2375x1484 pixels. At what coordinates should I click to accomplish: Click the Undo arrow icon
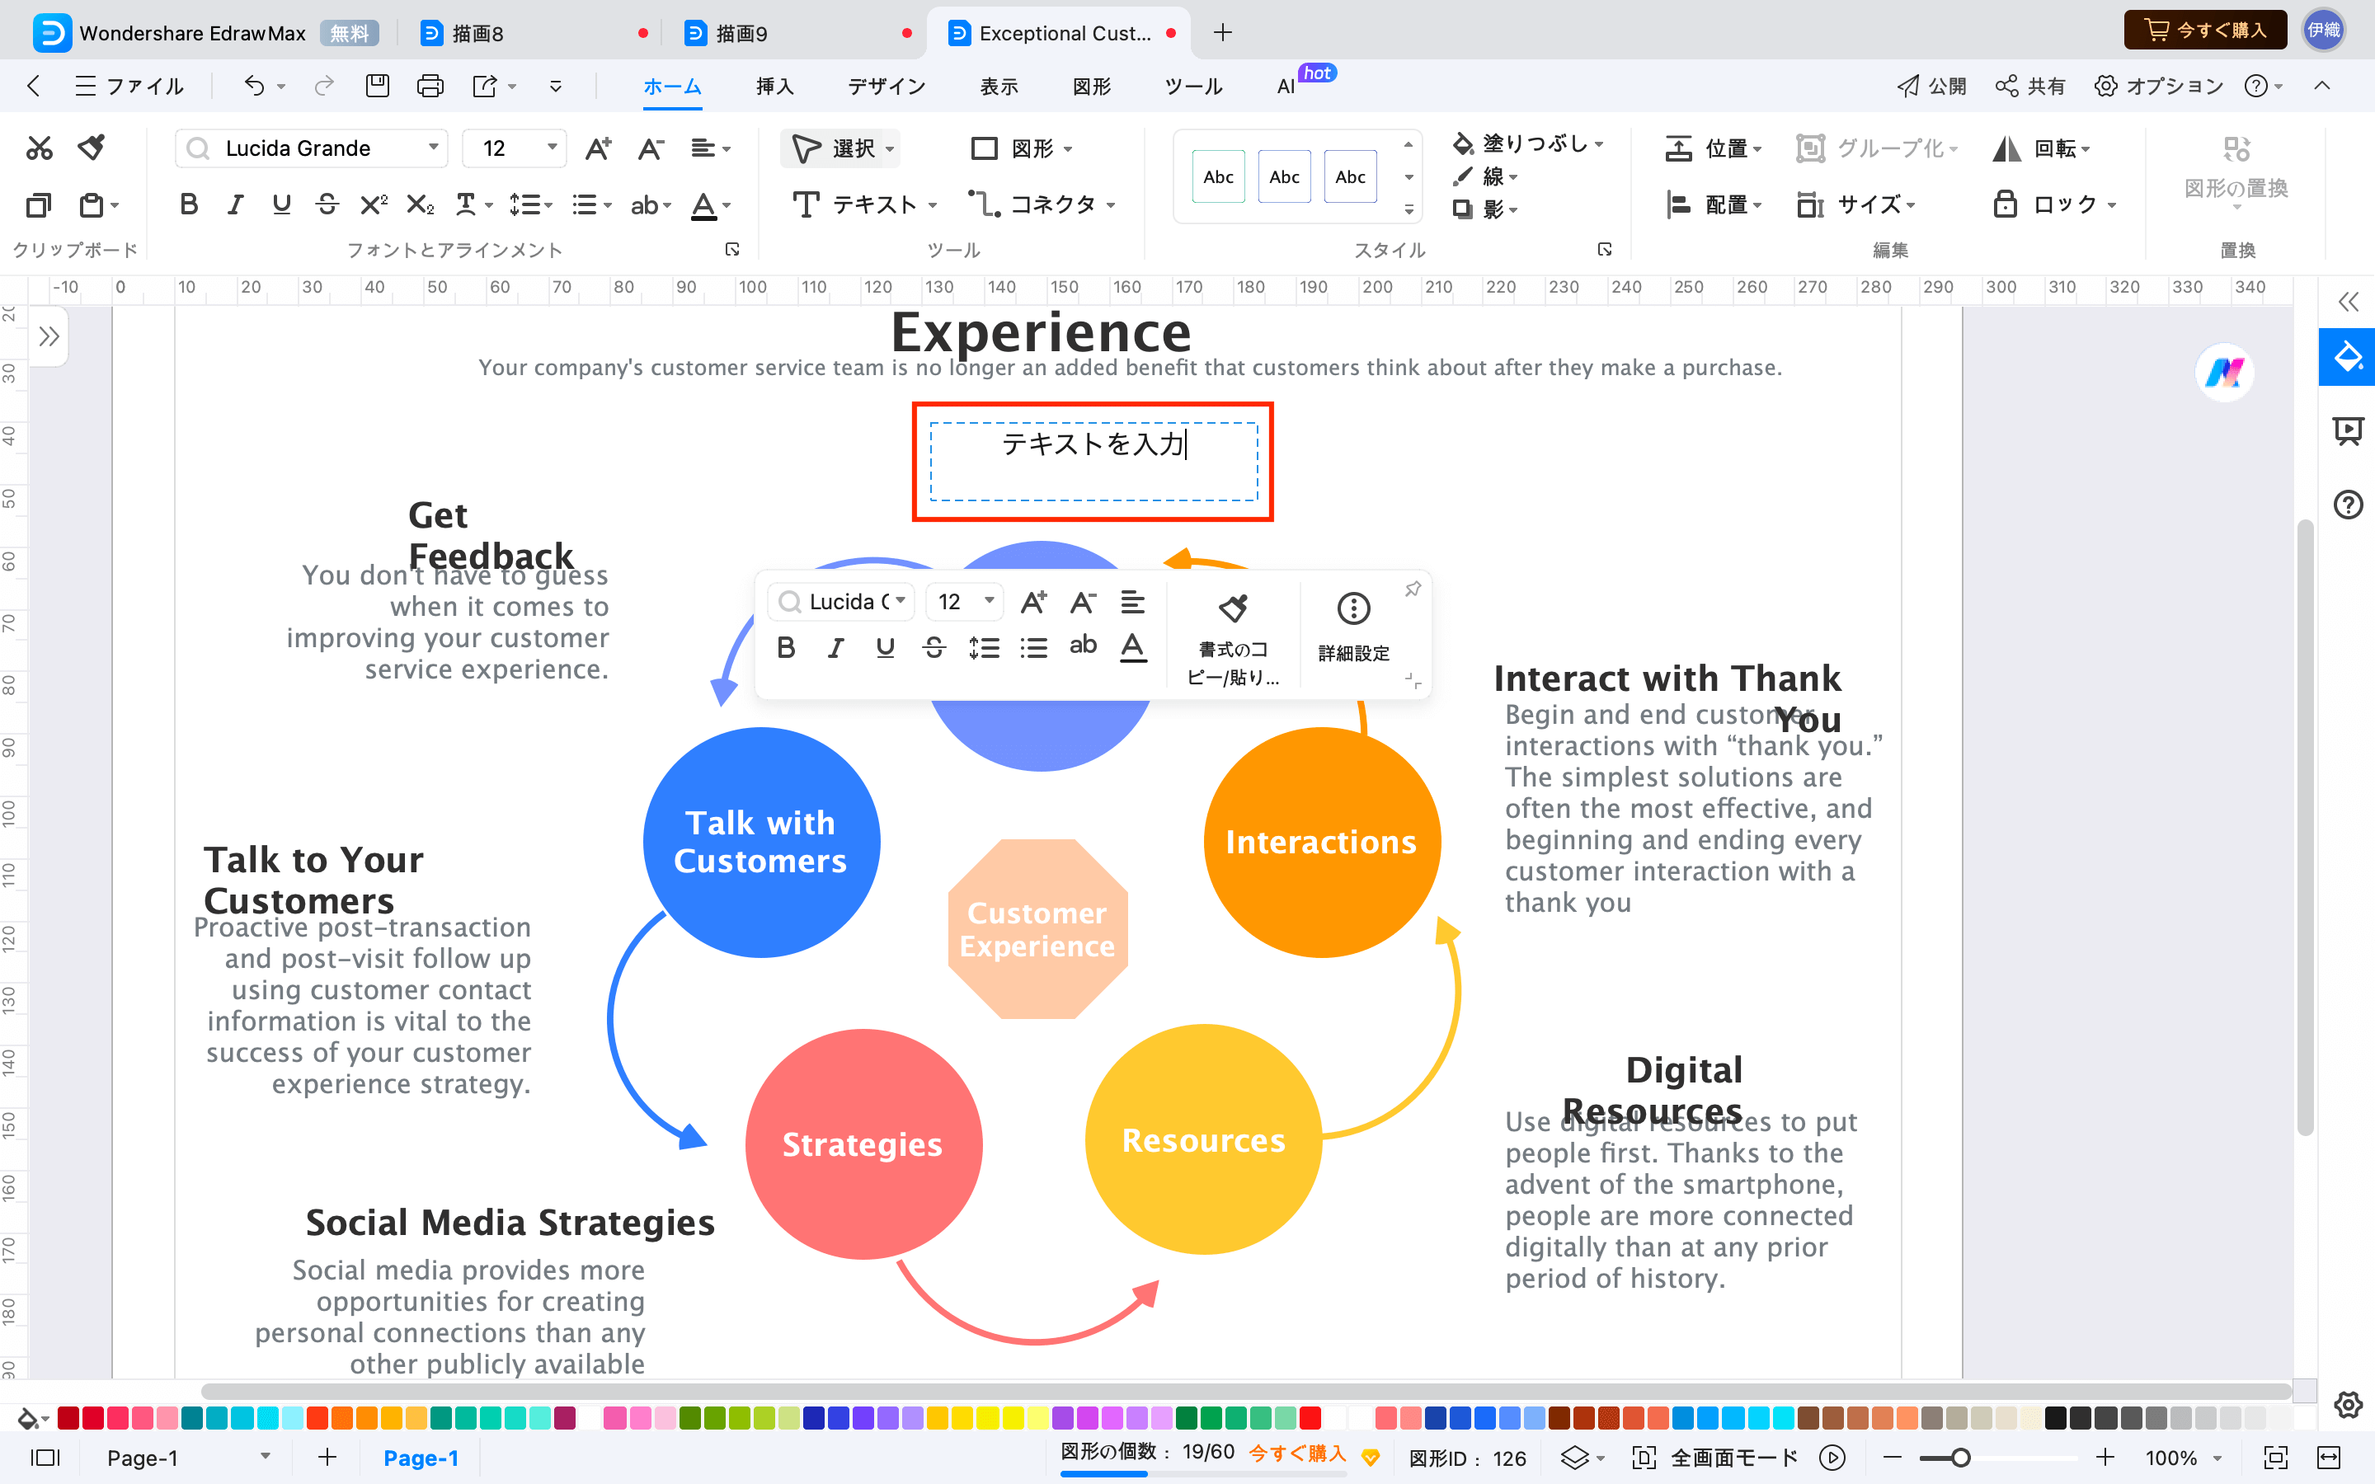[x=254, y=87]
